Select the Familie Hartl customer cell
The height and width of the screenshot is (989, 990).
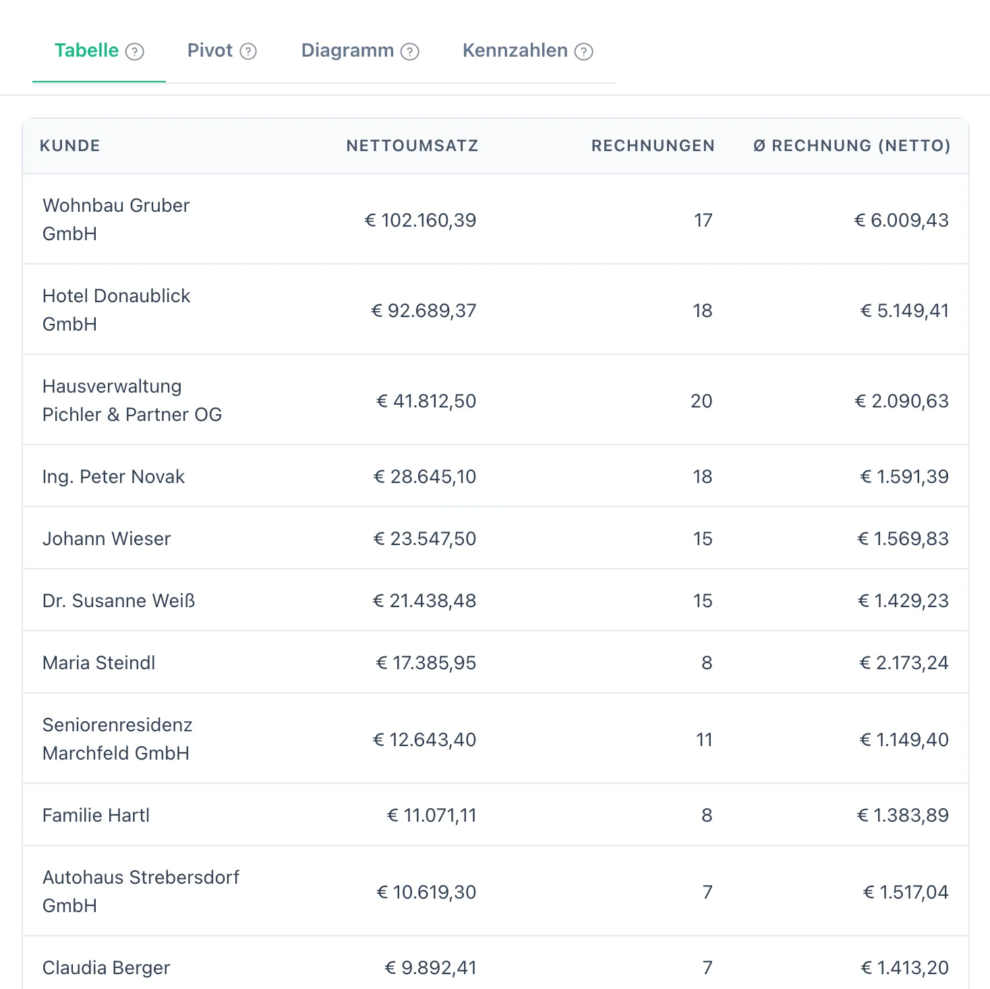tap(96, 815)
